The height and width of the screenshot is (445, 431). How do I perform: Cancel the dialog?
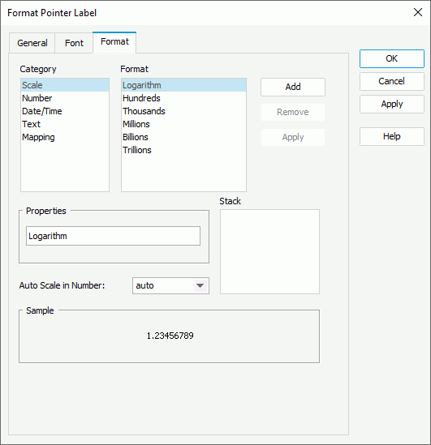click(x=392, y=81)
